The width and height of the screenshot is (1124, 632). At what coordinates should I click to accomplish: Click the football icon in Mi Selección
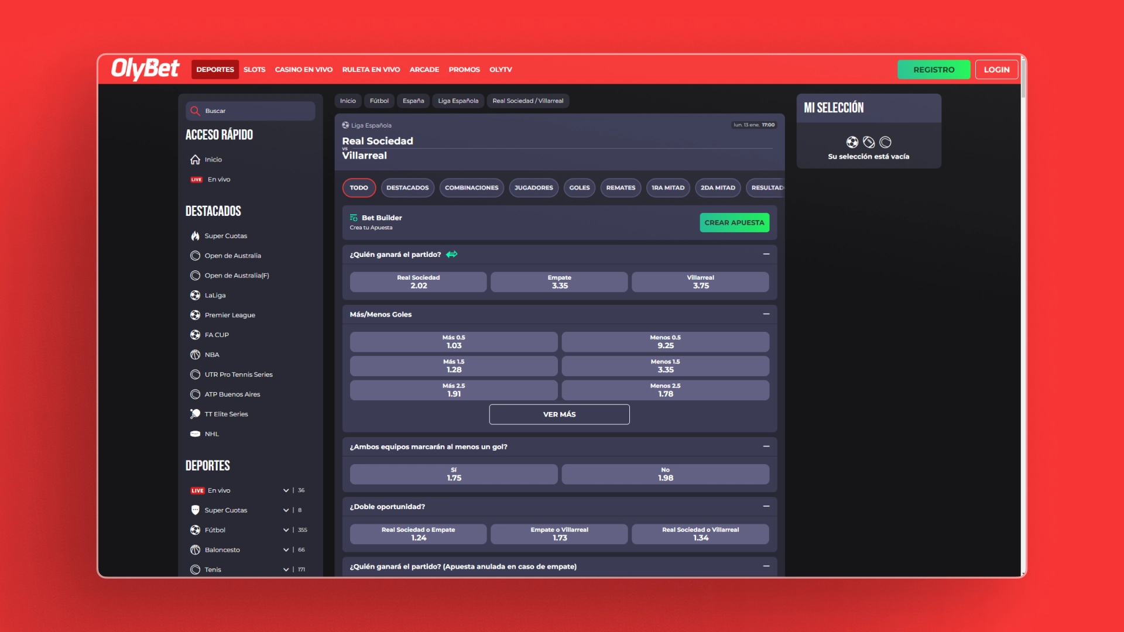tap(852, 142)
